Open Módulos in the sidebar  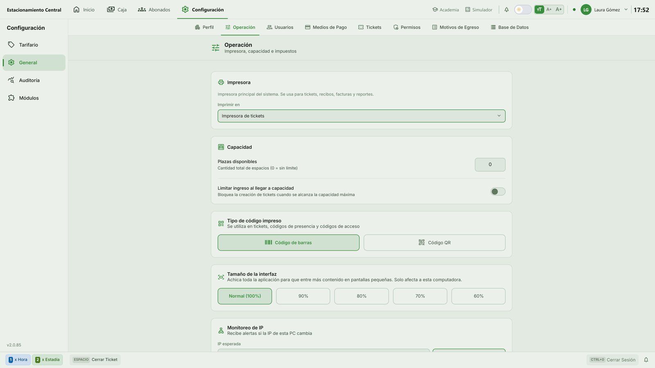point(34,98)
